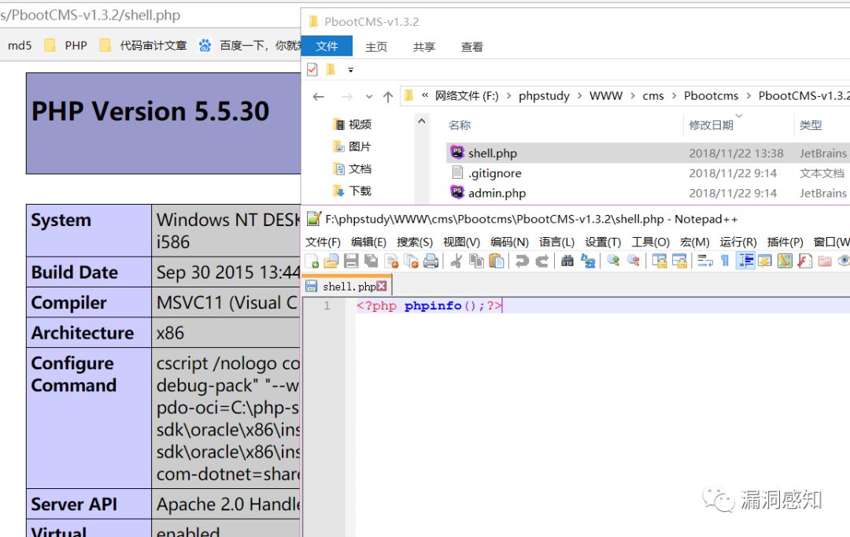Click the Folder as Workspace icon

[825, 261]
